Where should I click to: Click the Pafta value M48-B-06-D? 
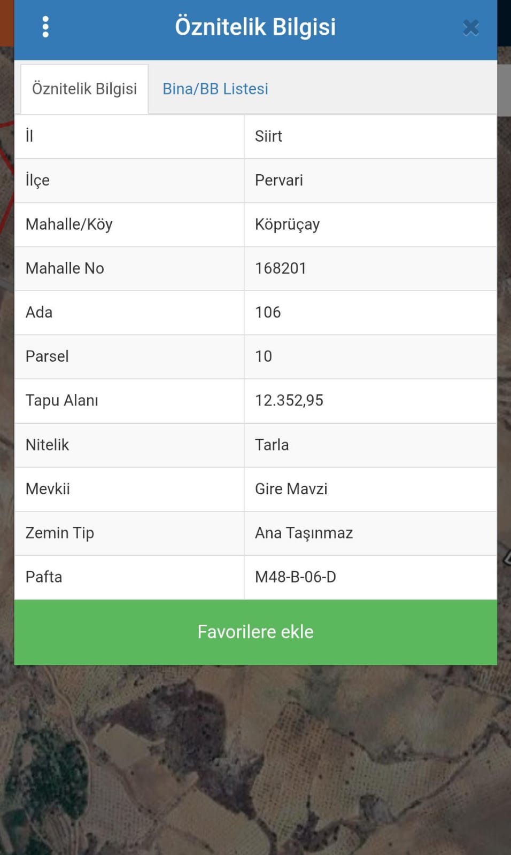point(296,577)
